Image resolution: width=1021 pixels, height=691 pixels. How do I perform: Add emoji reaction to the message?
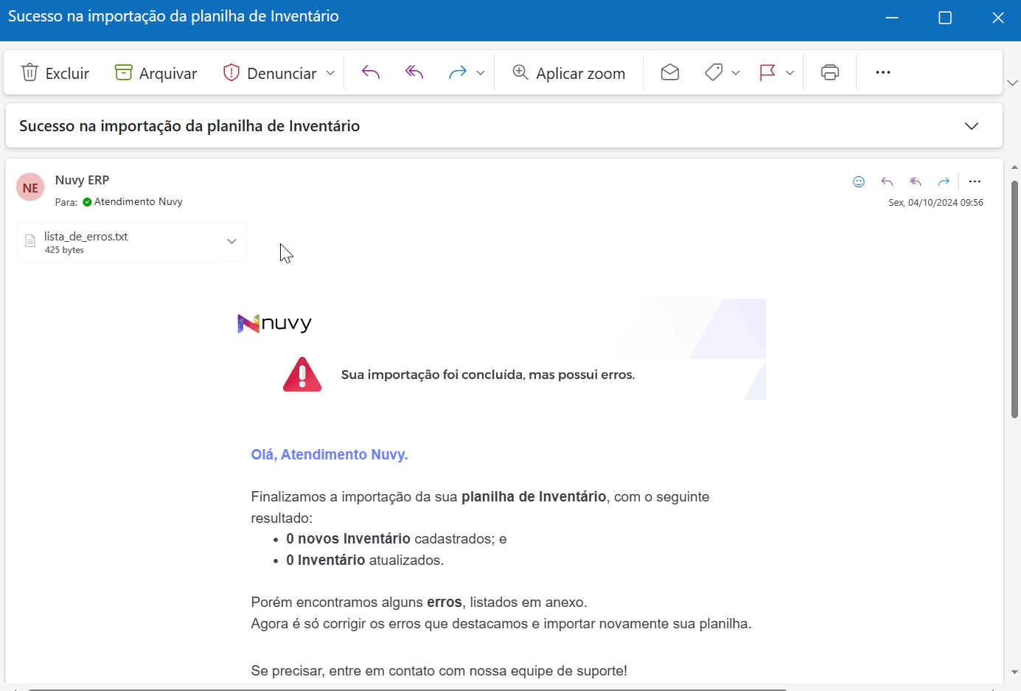[x=859, y=181]
